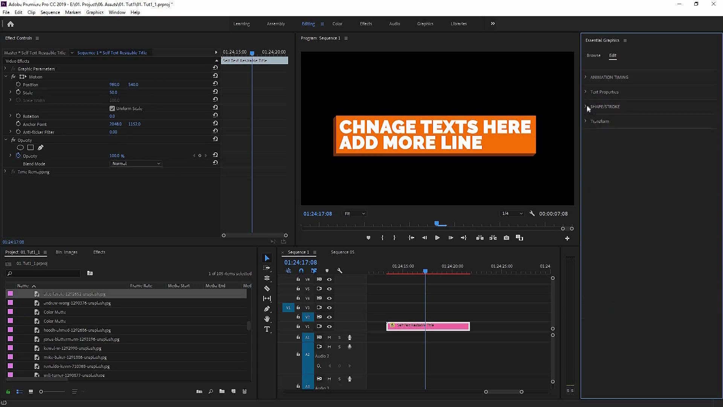723x407 pixels.
Task: Select Self Text Resizable Title timeline clip
Action: tap(428, 326)
